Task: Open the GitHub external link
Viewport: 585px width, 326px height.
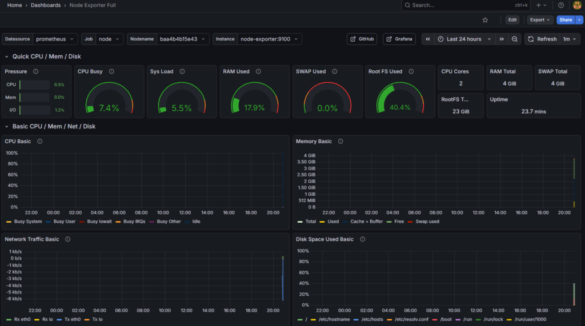Action: coord(362,39)
